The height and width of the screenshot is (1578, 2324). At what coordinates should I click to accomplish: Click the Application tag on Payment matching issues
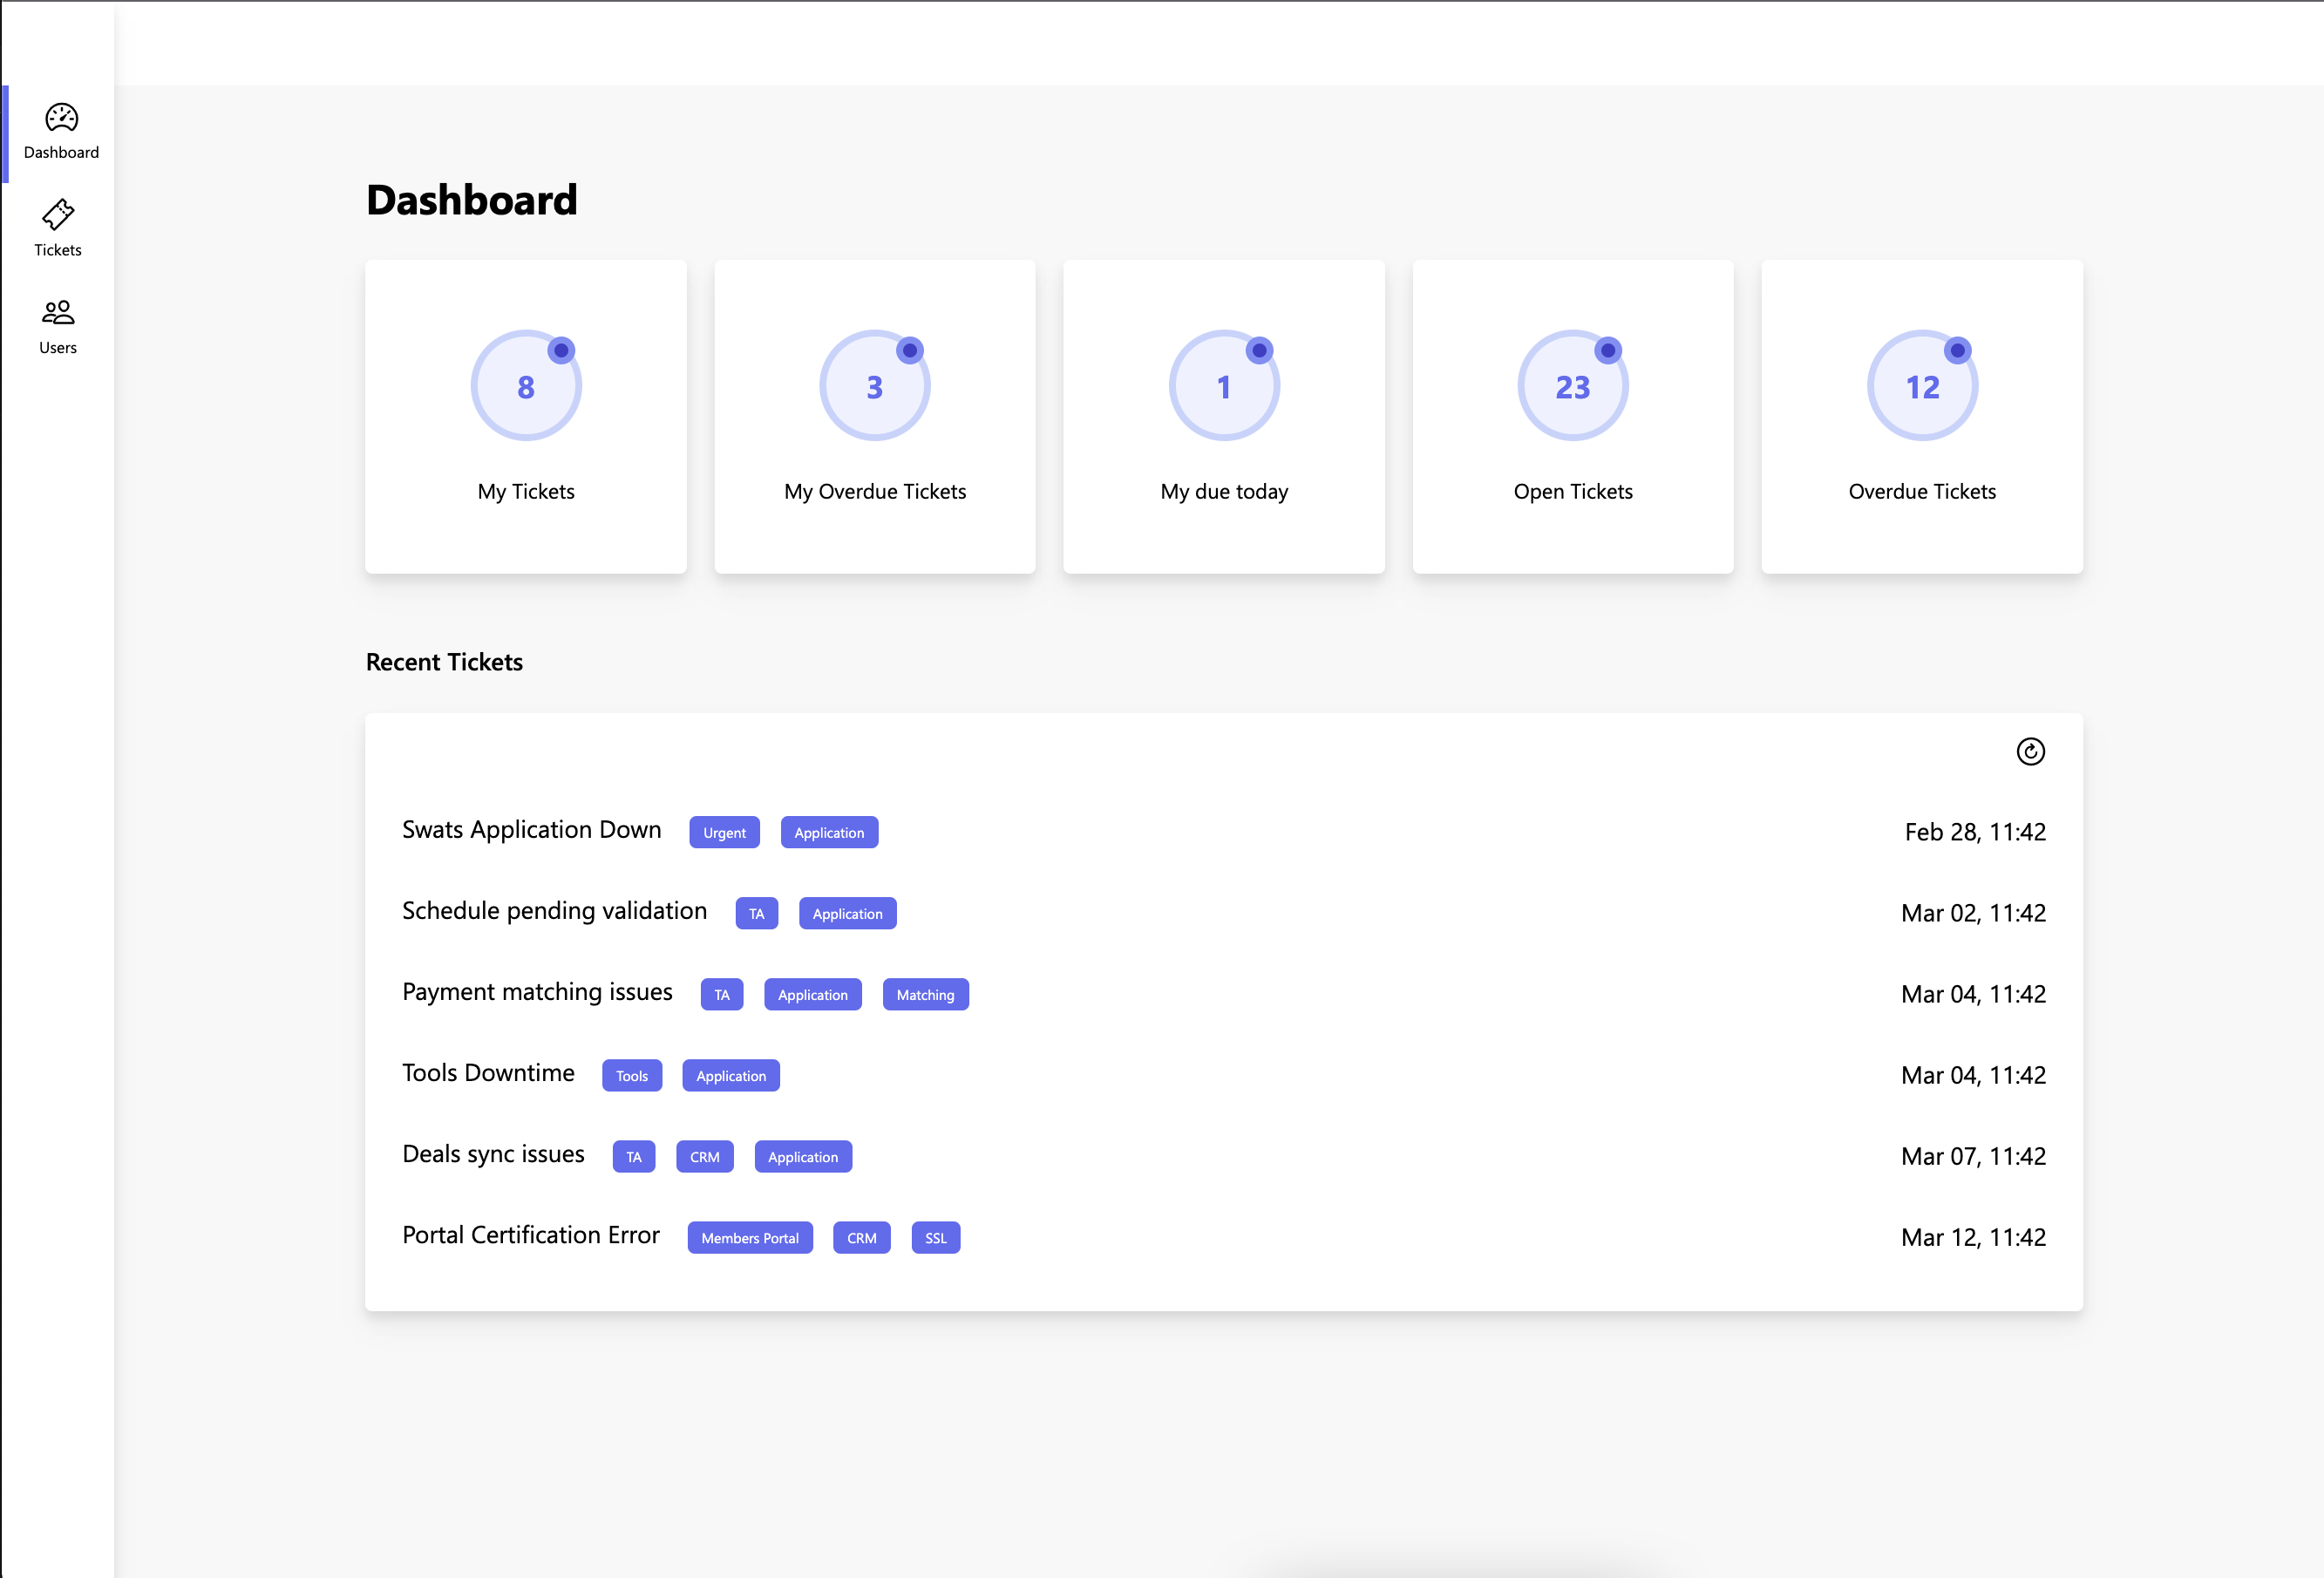pyautogui.click(x=813, y=994)
